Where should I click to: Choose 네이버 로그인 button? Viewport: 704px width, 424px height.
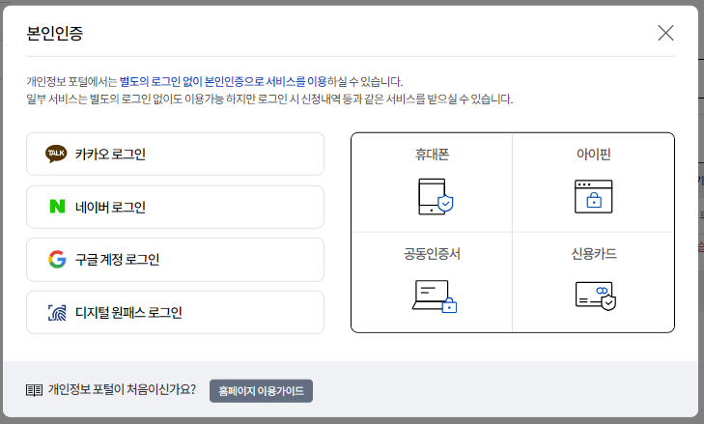(x=175, y=207)
